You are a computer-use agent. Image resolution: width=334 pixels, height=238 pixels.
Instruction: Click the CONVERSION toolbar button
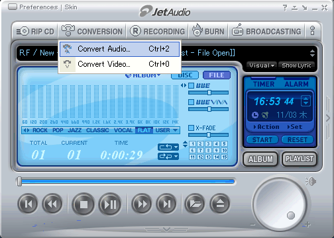pos(92,31)
